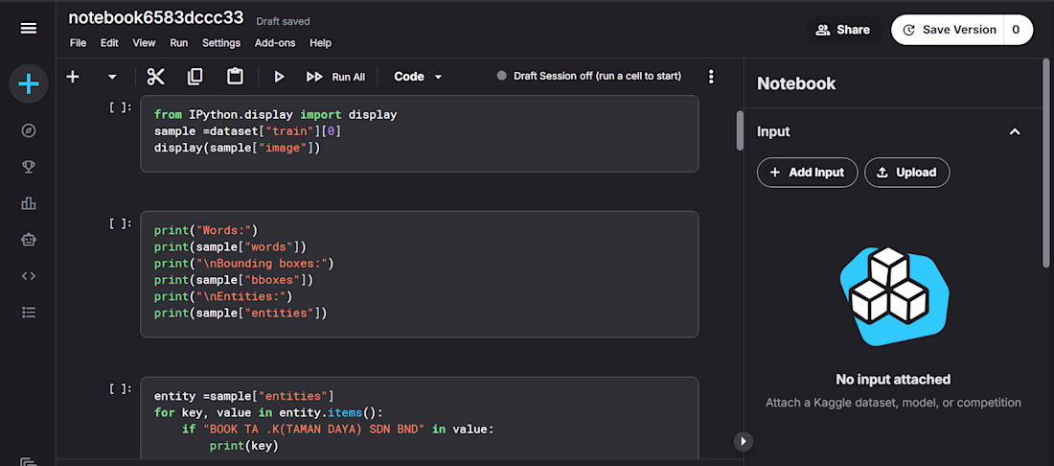Open the Add-ons menu
The height and width of the screenshot is (466, 1054).
tap(275, 43)
